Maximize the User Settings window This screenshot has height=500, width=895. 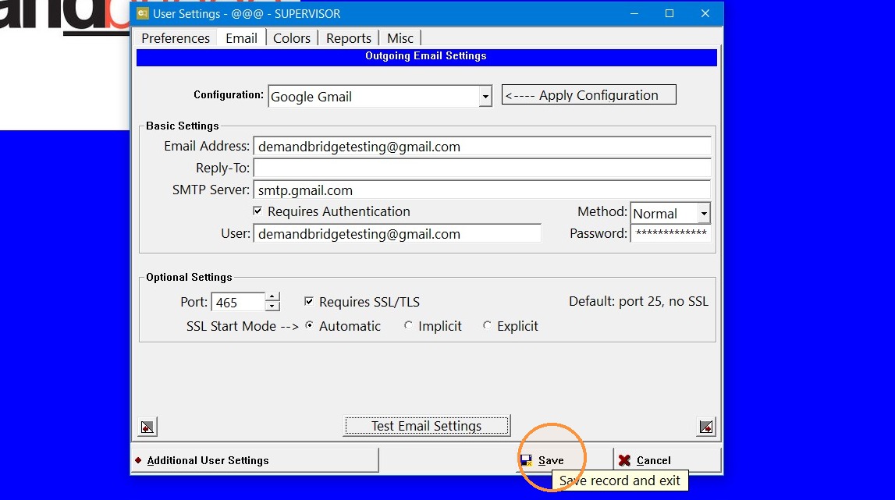tap(669, 13)
